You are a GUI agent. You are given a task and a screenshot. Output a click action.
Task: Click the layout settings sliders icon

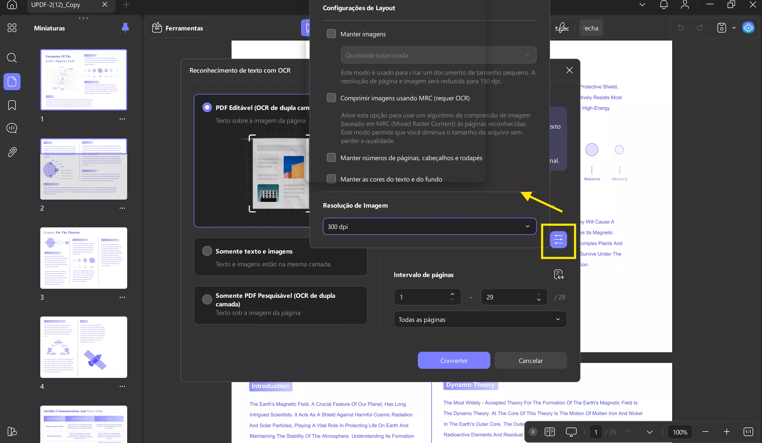558,239
